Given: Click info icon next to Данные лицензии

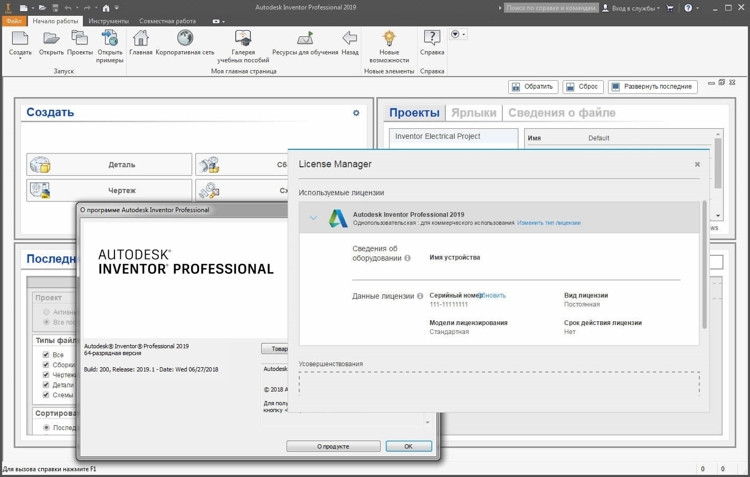Looking at the screenshot, I should (420, 296).
